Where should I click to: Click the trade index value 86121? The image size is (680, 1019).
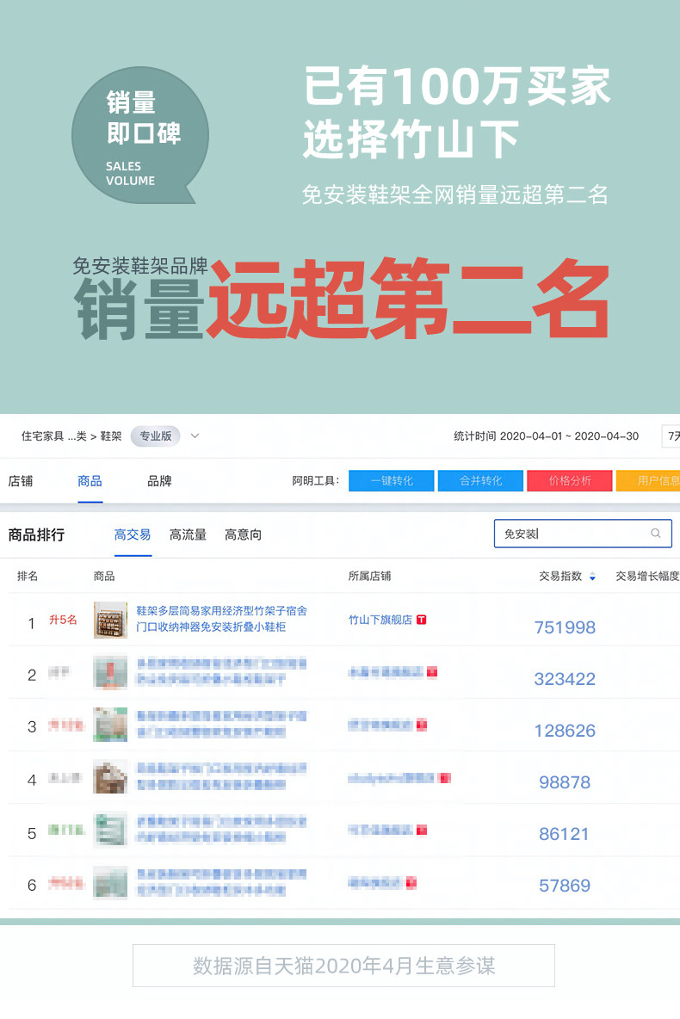tap(565, 835)
